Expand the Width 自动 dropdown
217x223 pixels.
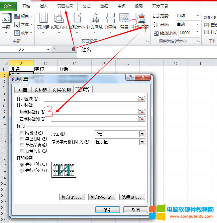click(x=198, y=16)
